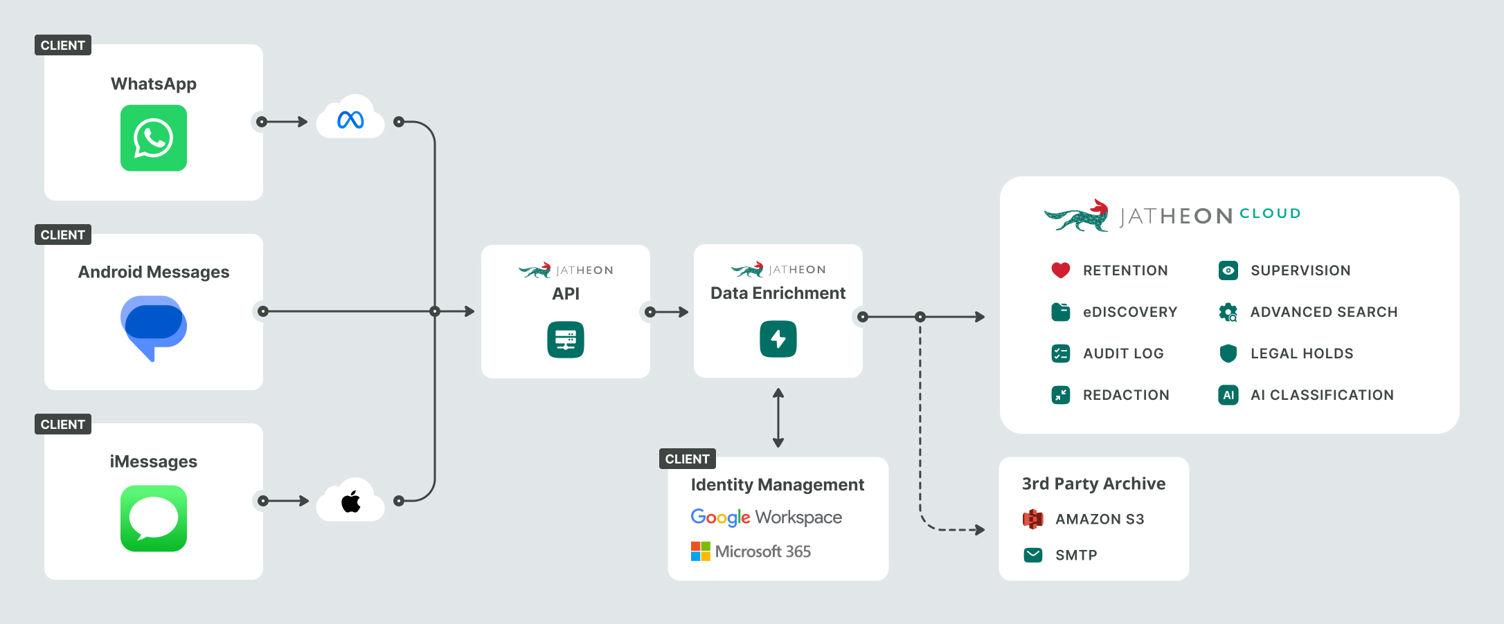Click the iMessages green speech bubble icon
Image resolution: width=1504 pixels, height=624 pixels.
point(154,518)
